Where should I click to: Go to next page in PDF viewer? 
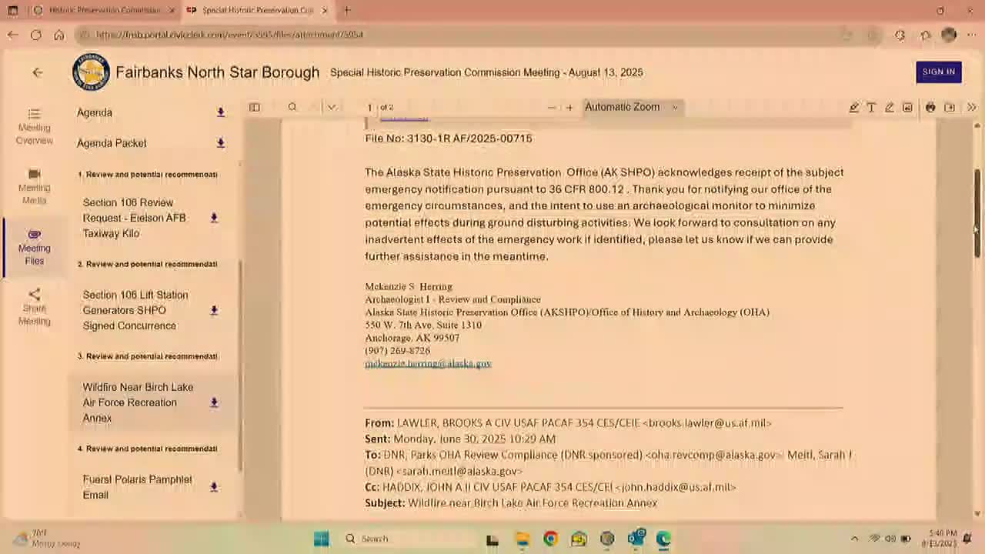(332, 107)
